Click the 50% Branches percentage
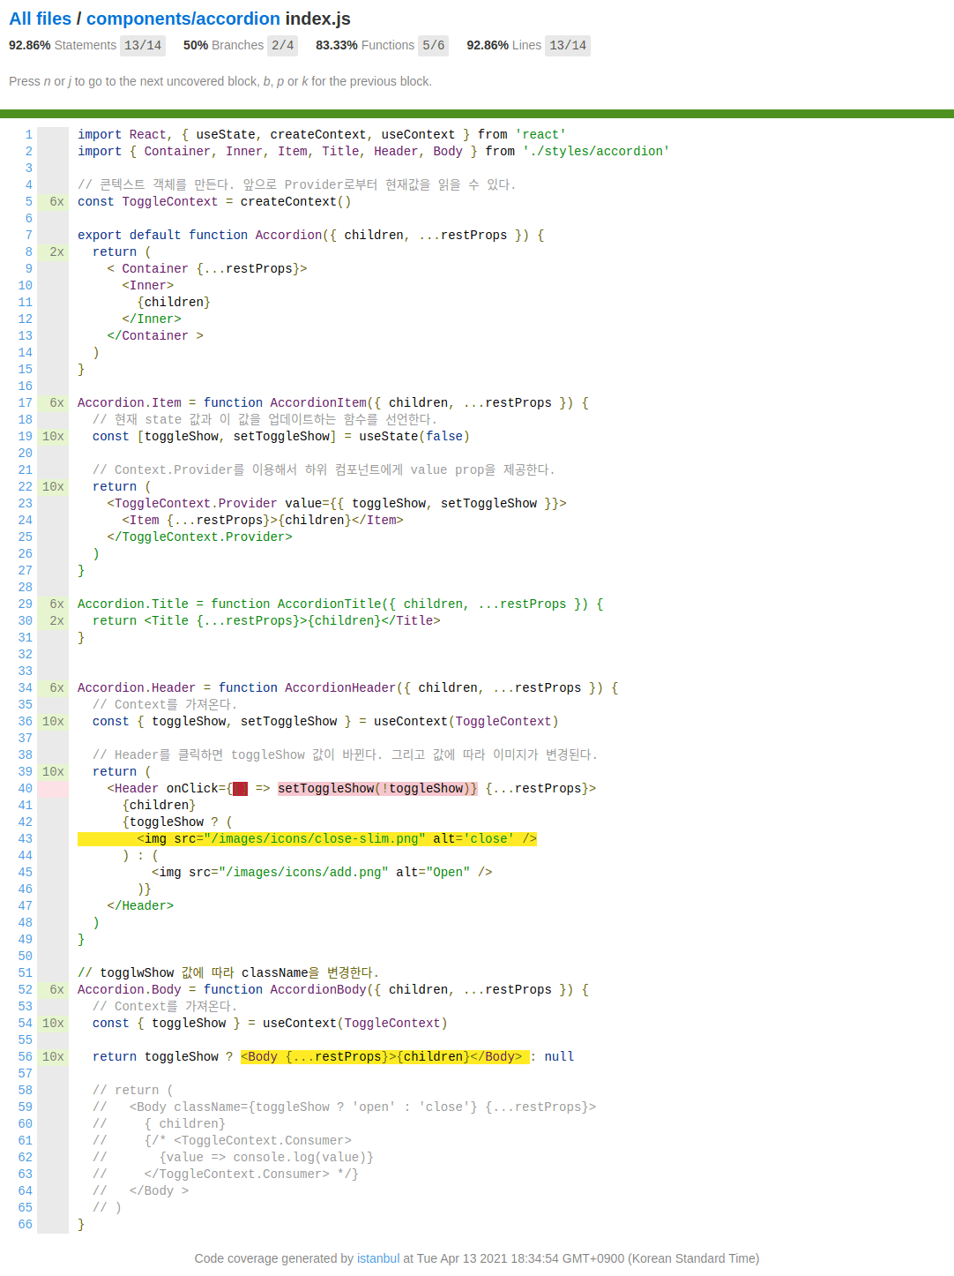The width and height of the screenshot is (954, 1276). pos(196,45)
